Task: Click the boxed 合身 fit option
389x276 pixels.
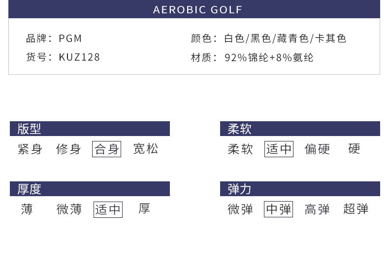Action: [x=107, y=149]
